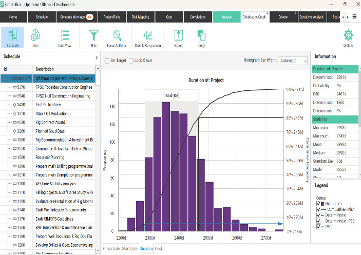Select row Draft Well Integrity Requirements
361x255 pixels.
[48, 210]
